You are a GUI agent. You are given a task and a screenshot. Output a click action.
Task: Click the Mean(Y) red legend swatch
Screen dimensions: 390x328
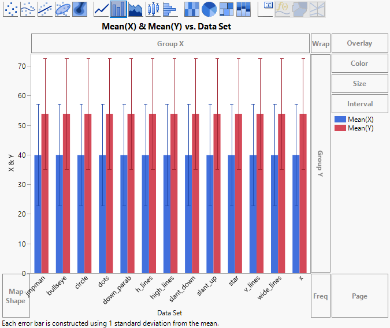[x=340, y=128]
